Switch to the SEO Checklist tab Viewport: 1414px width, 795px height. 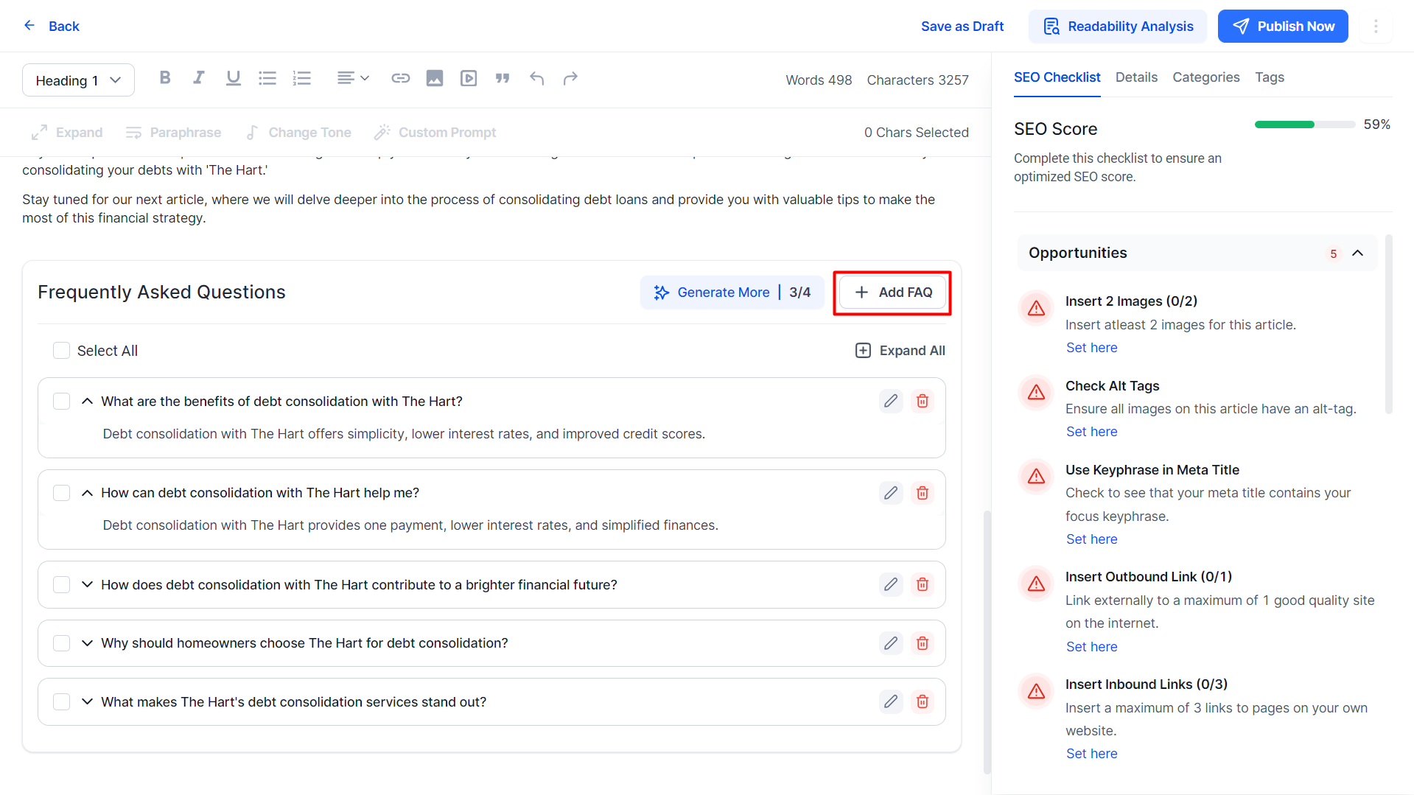point(1057,77)
